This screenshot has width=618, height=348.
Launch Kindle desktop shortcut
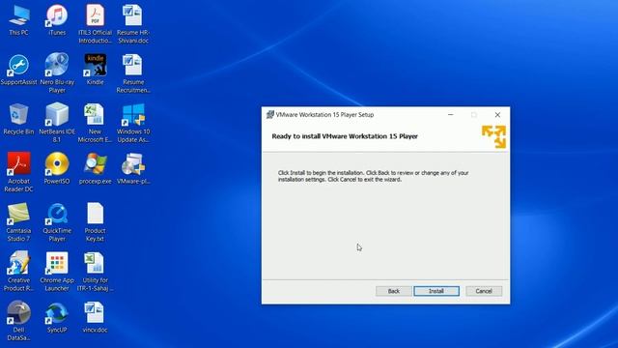95,71
